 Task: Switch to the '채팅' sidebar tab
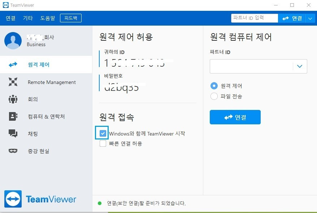click(x=46, y=134)
